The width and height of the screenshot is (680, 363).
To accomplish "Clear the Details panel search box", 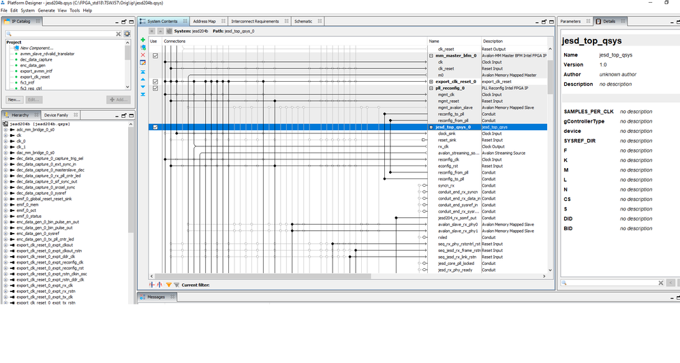I will tap(661, 283).
